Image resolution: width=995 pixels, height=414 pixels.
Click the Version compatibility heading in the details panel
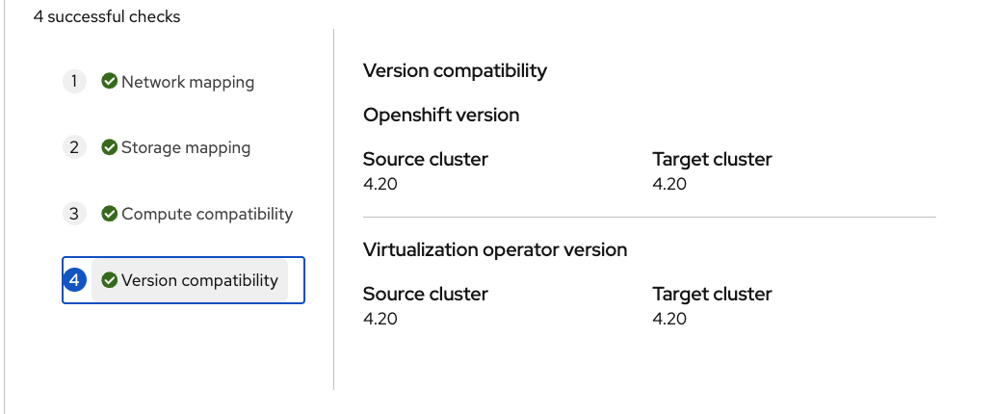pos(455,70)
